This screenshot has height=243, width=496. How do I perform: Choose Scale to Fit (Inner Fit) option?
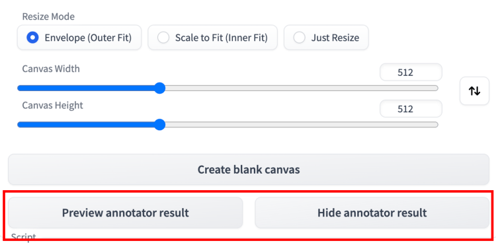coord(212,38)
